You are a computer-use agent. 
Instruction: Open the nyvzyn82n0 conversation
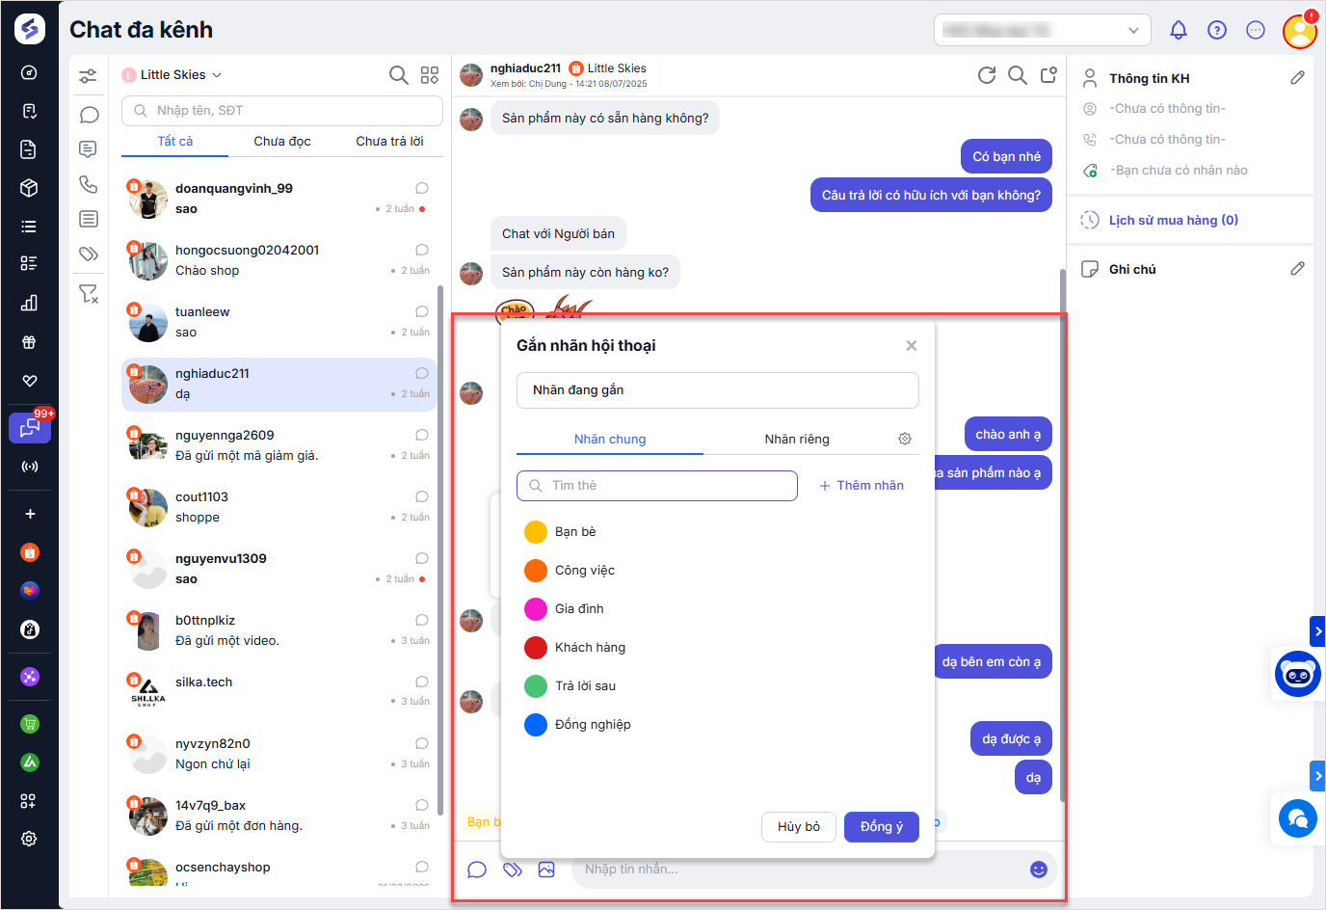coord(279,754)
